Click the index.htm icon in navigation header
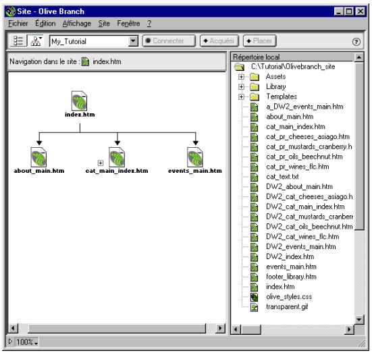This screenshot has width=372, height=353. 85,61
